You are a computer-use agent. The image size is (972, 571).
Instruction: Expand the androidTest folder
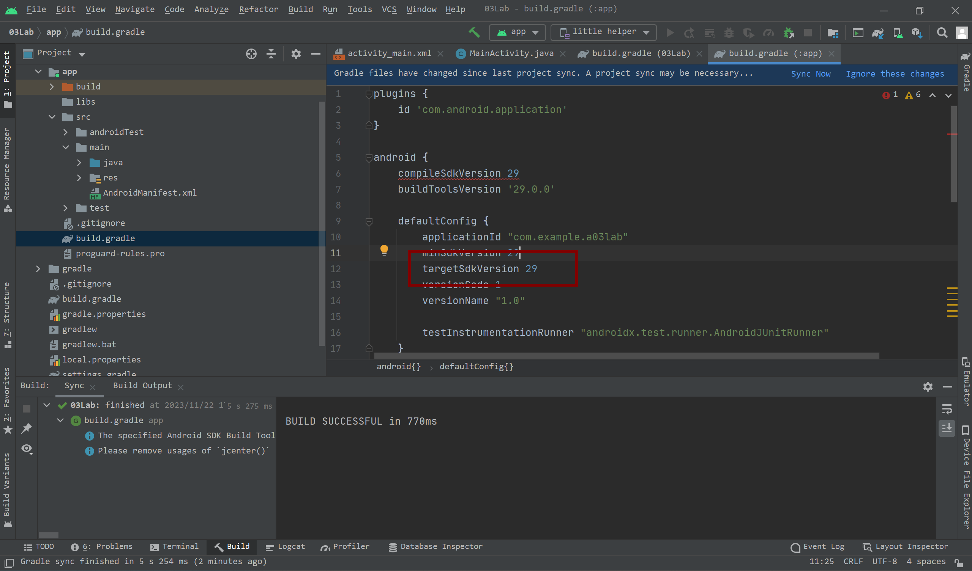click(65, 132)
